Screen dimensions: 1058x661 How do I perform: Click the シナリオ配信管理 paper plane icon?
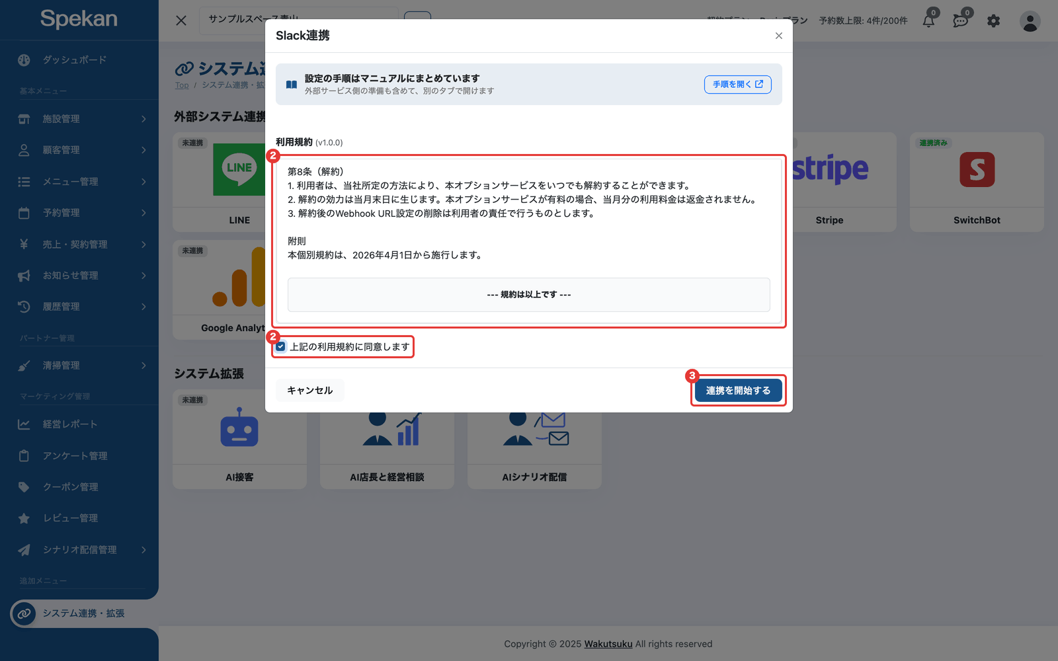click(x=24, y=550)
